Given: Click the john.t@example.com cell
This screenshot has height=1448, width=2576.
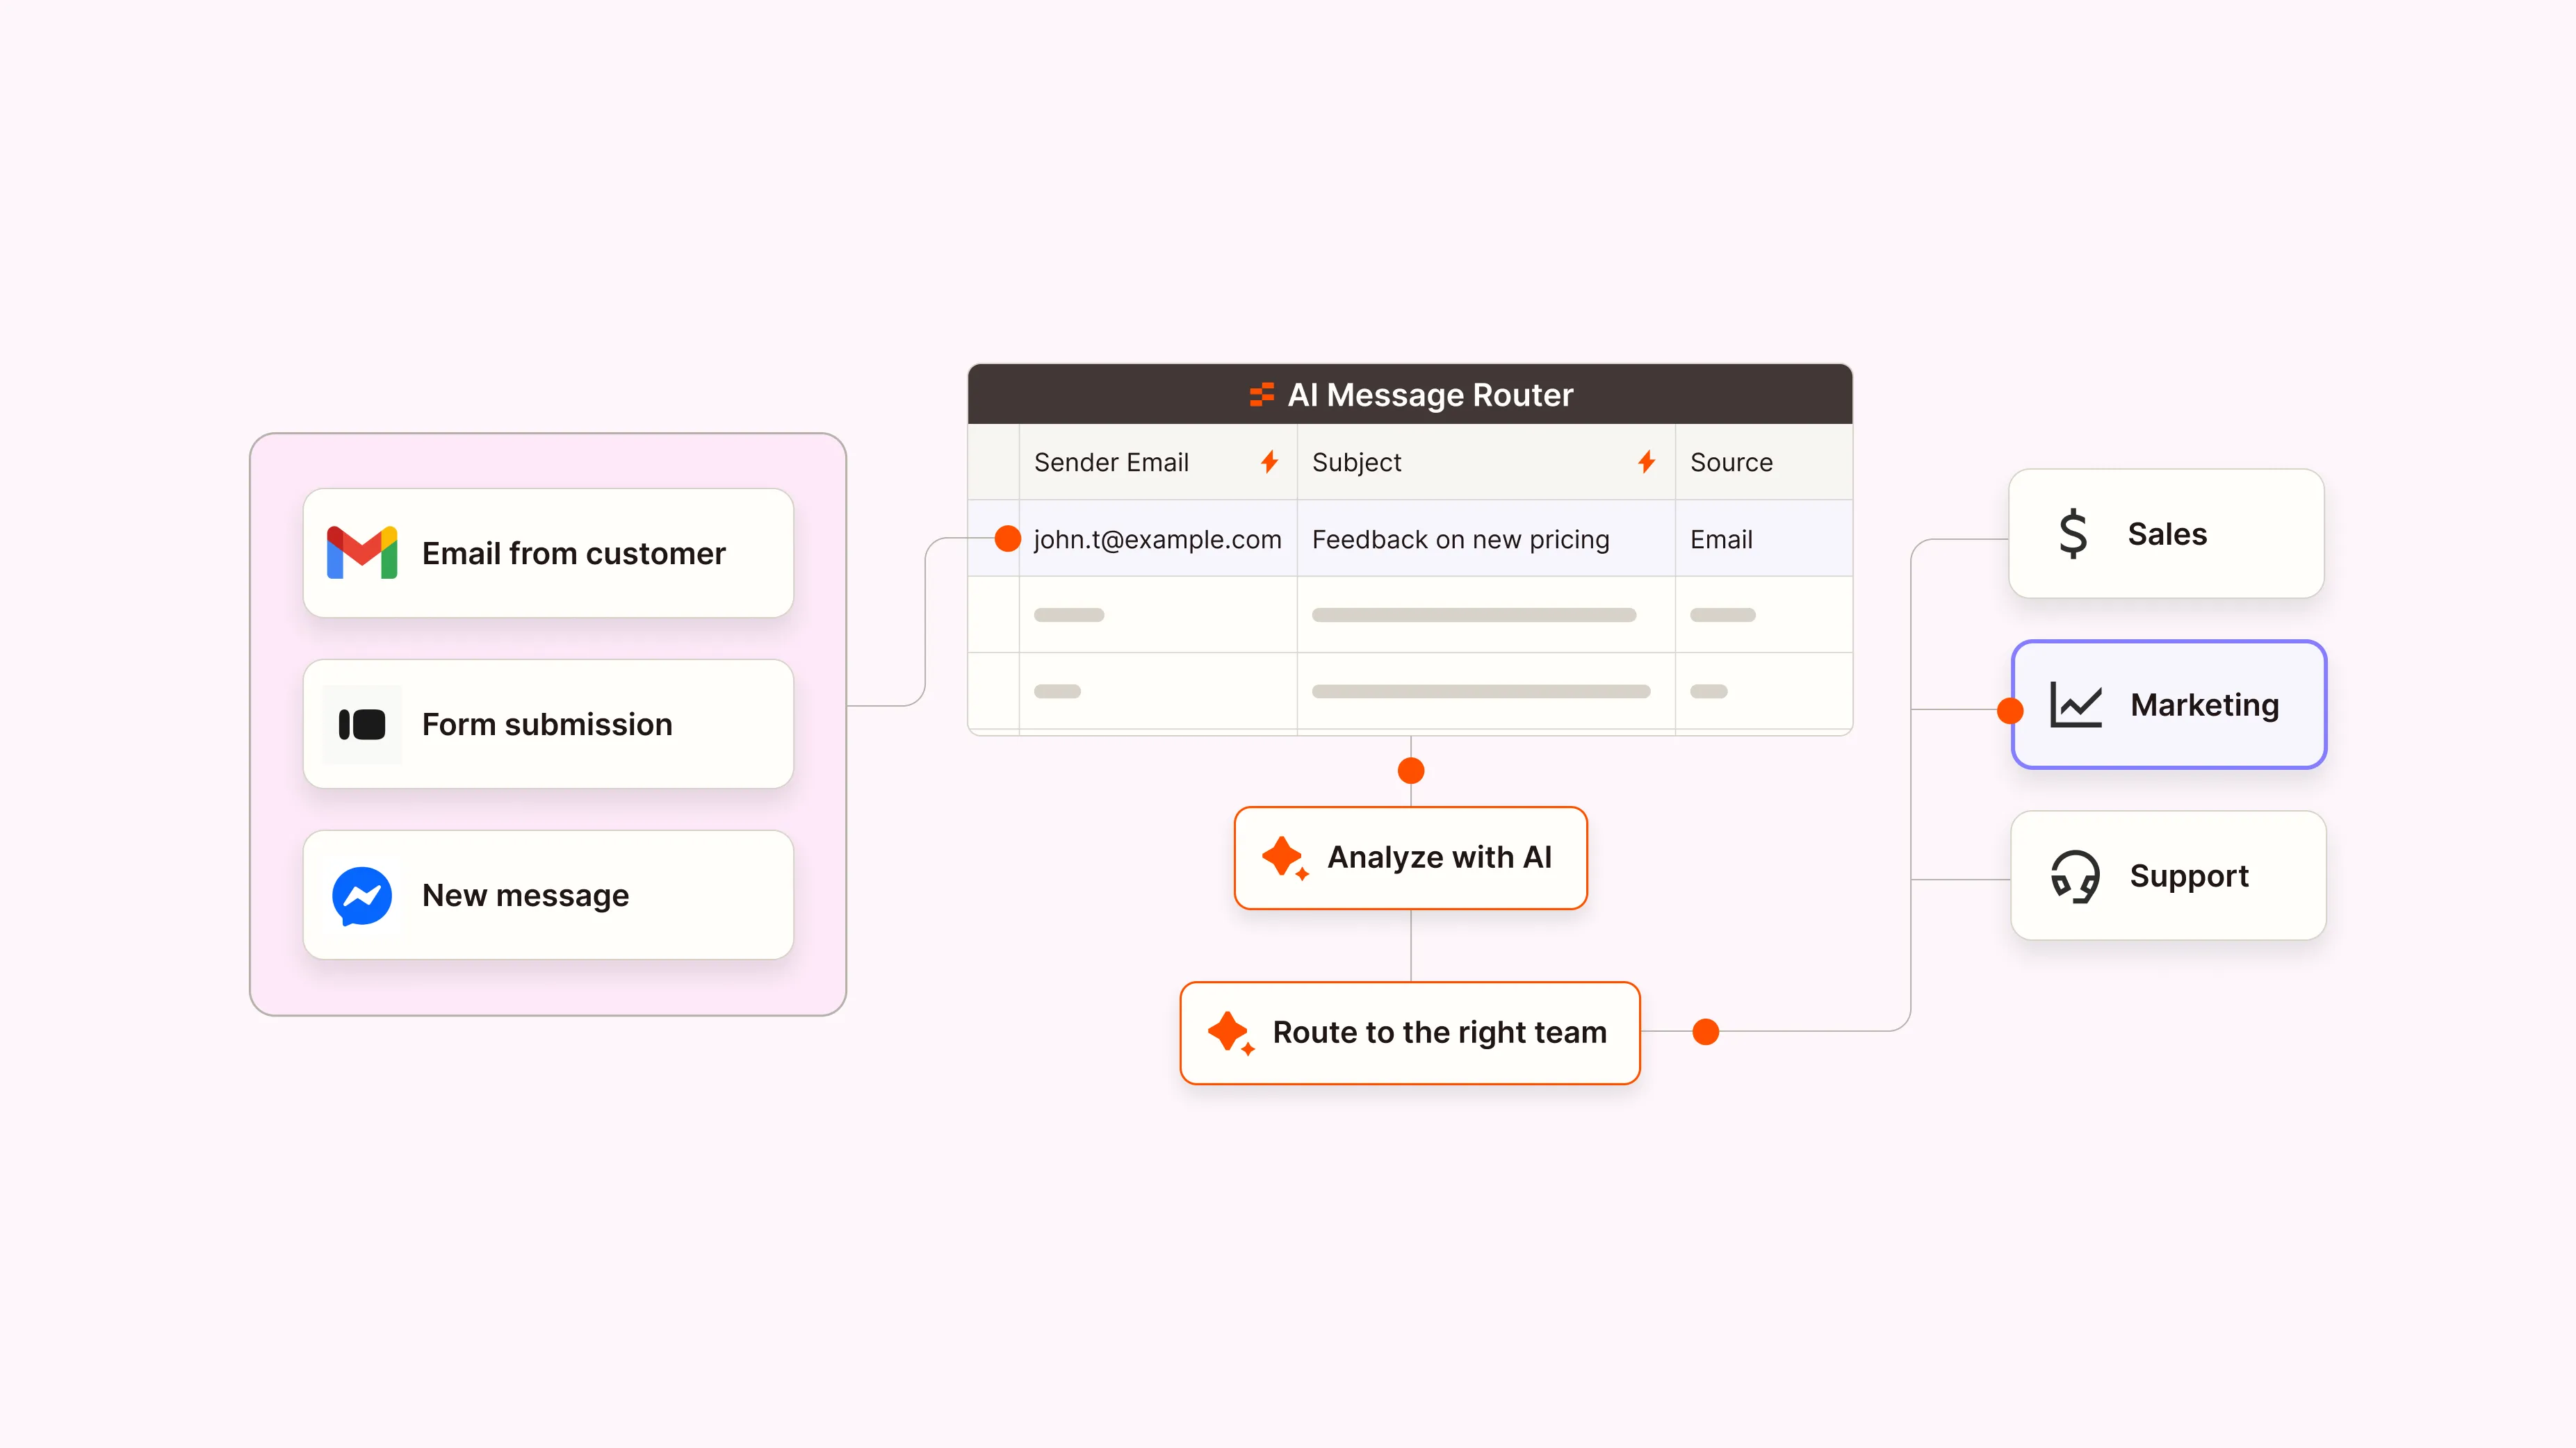Looking at the screenshot, I should (1157, 540).
